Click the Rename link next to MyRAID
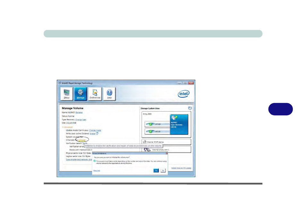 click(79, 113)
